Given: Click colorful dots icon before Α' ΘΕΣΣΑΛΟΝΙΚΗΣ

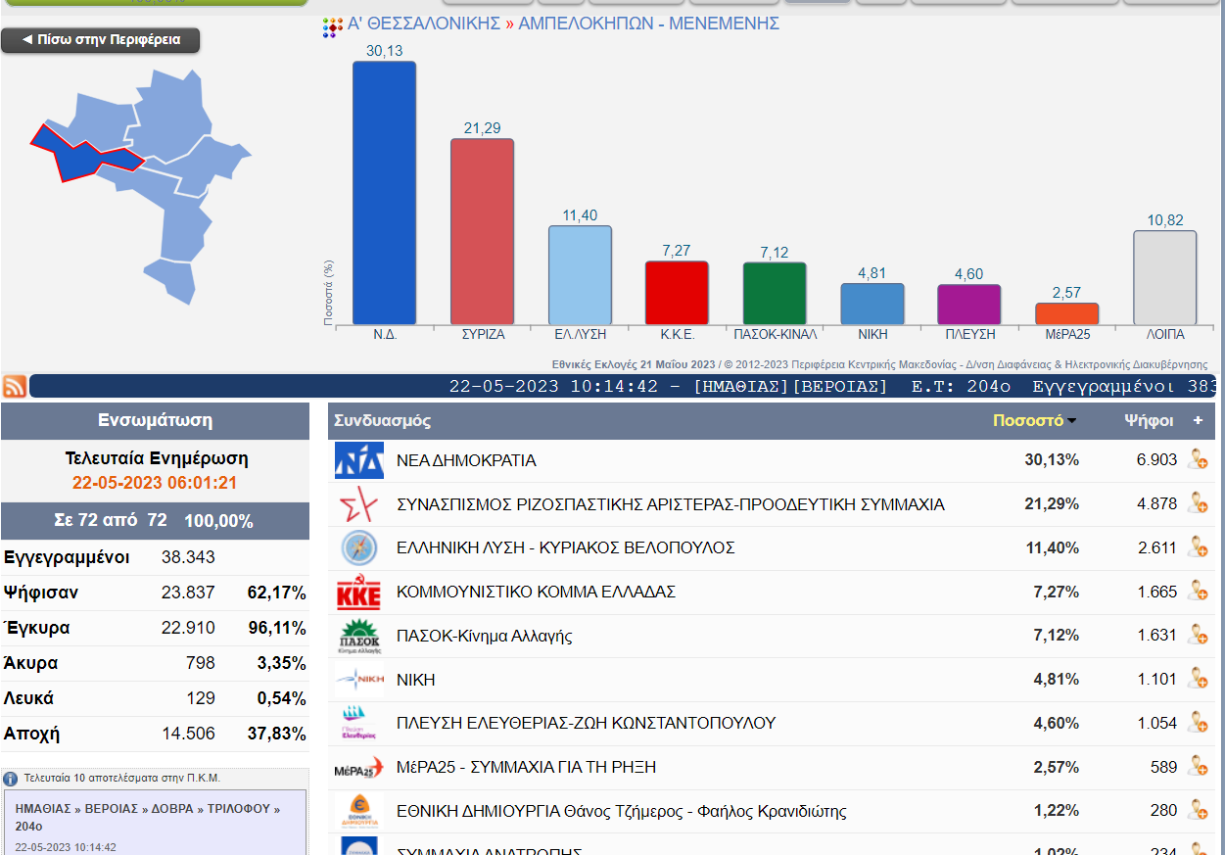Looking at the screenshot, I should [x=332, y=27].
